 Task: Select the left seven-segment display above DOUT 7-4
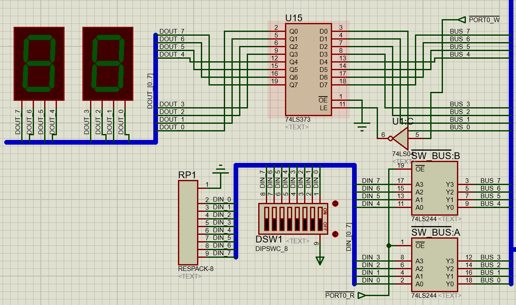(39, 64)
